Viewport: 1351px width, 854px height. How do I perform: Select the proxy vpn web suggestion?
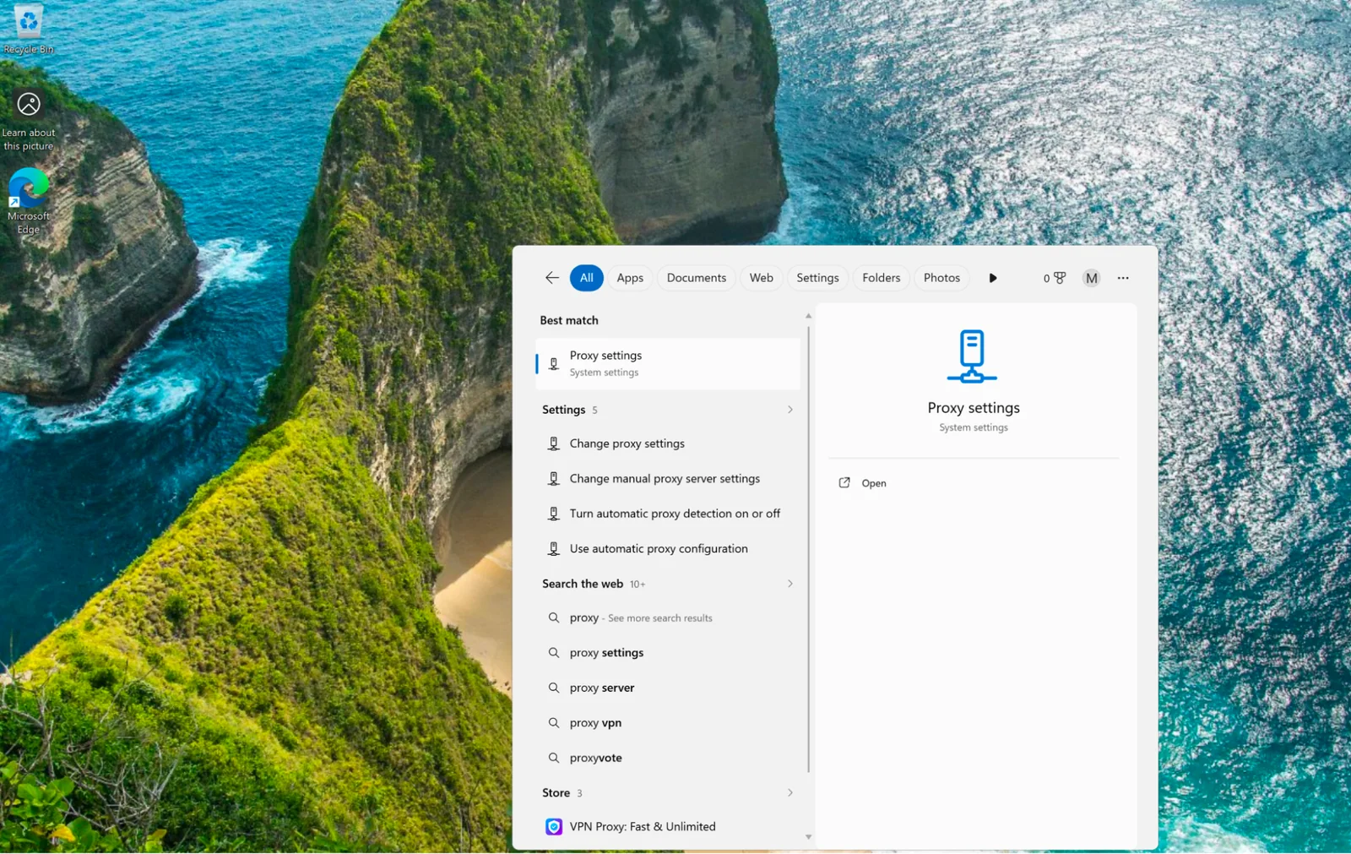tap(668, 723)
